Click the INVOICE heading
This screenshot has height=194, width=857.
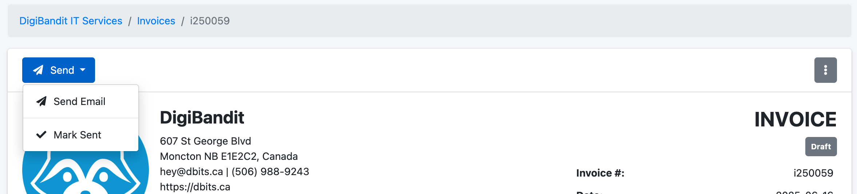(x=795, y=119)
